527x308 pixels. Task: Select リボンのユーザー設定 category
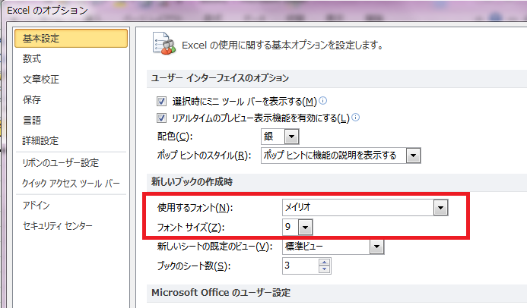click(61, 163)
